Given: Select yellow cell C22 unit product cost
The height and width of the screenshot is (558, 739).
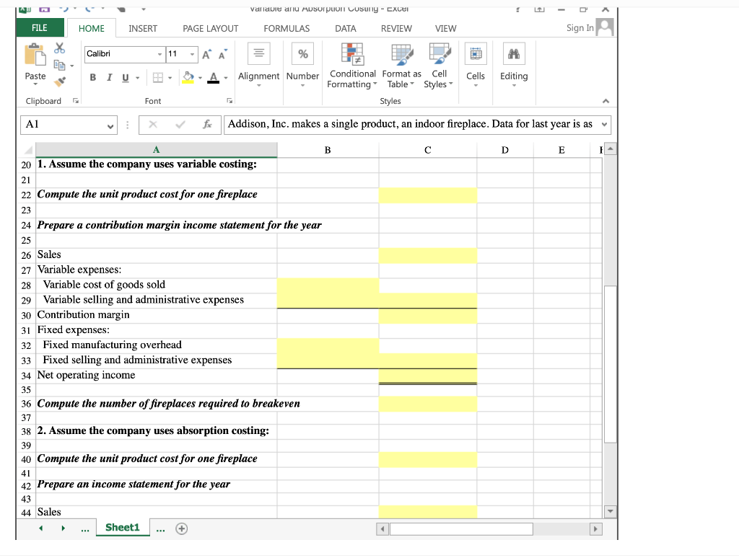Looking at the screenshot, I should (x=427, y=195).
